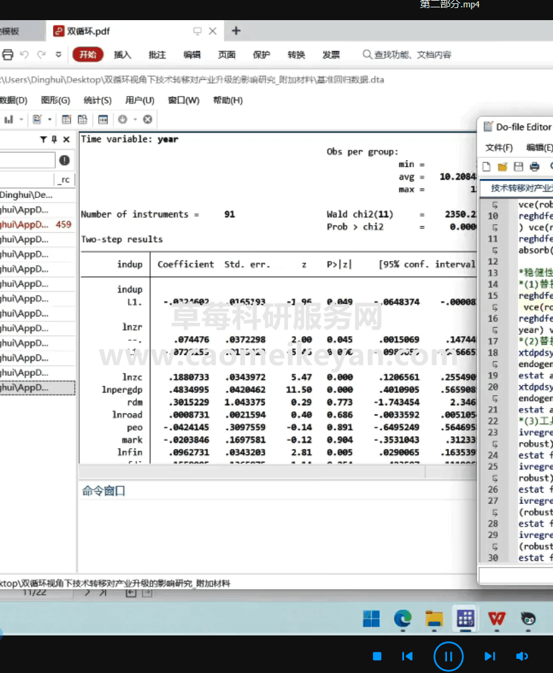
Task: Select the 技术转移对产业 do-file tab
Action: pyautogui.click(x=517, y=188)
